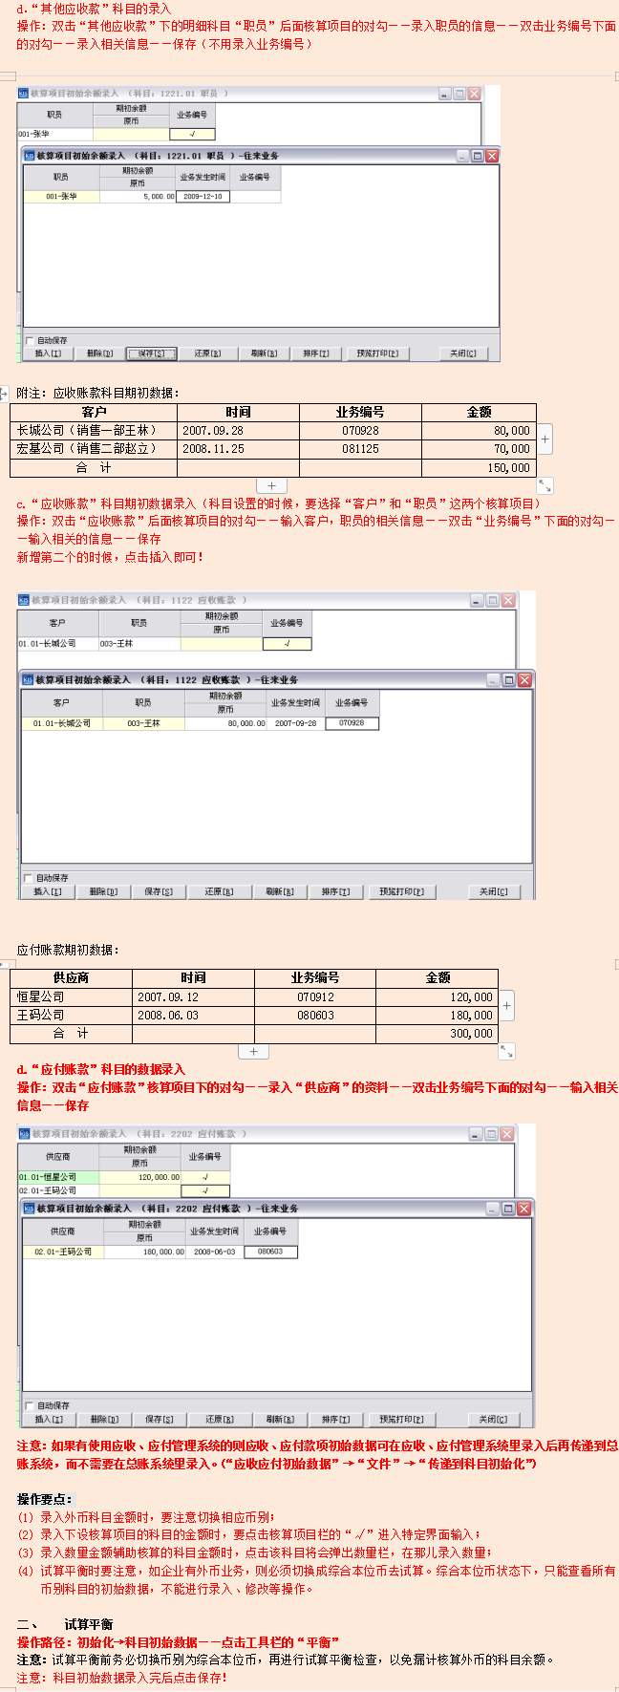Click 排序[T] in the 1122 应收账款 dialog
Screen dimensions: 619x1692
coord(335,891)
